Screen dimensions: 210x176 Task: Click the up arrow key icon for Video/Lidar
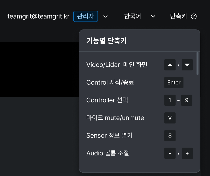(x=170, y=65)
